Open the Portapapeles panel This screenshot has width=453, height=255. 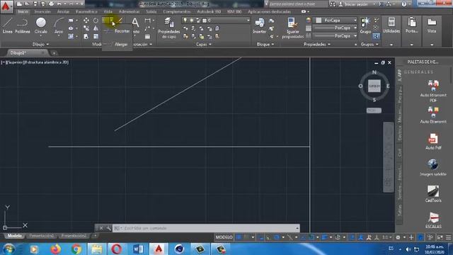412,25
